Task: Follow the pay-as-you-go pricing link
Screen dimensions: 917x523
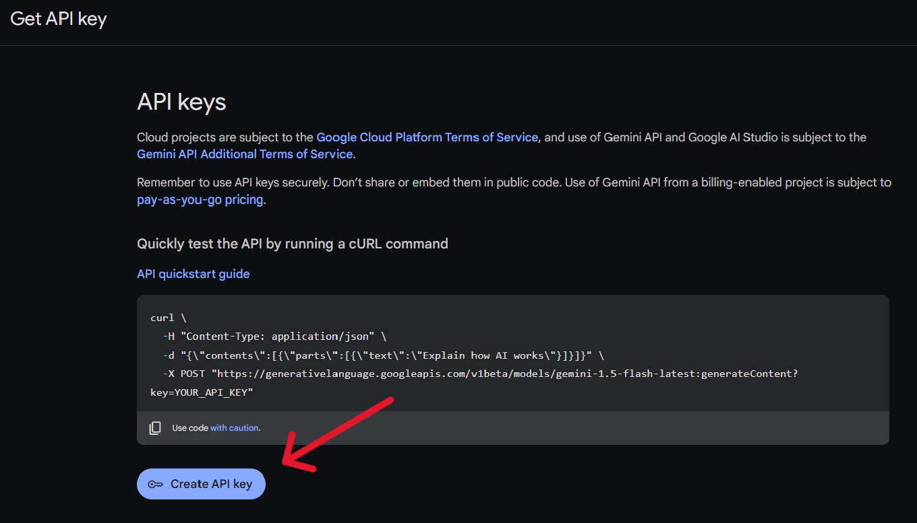Action: click(x=200, y=200)
